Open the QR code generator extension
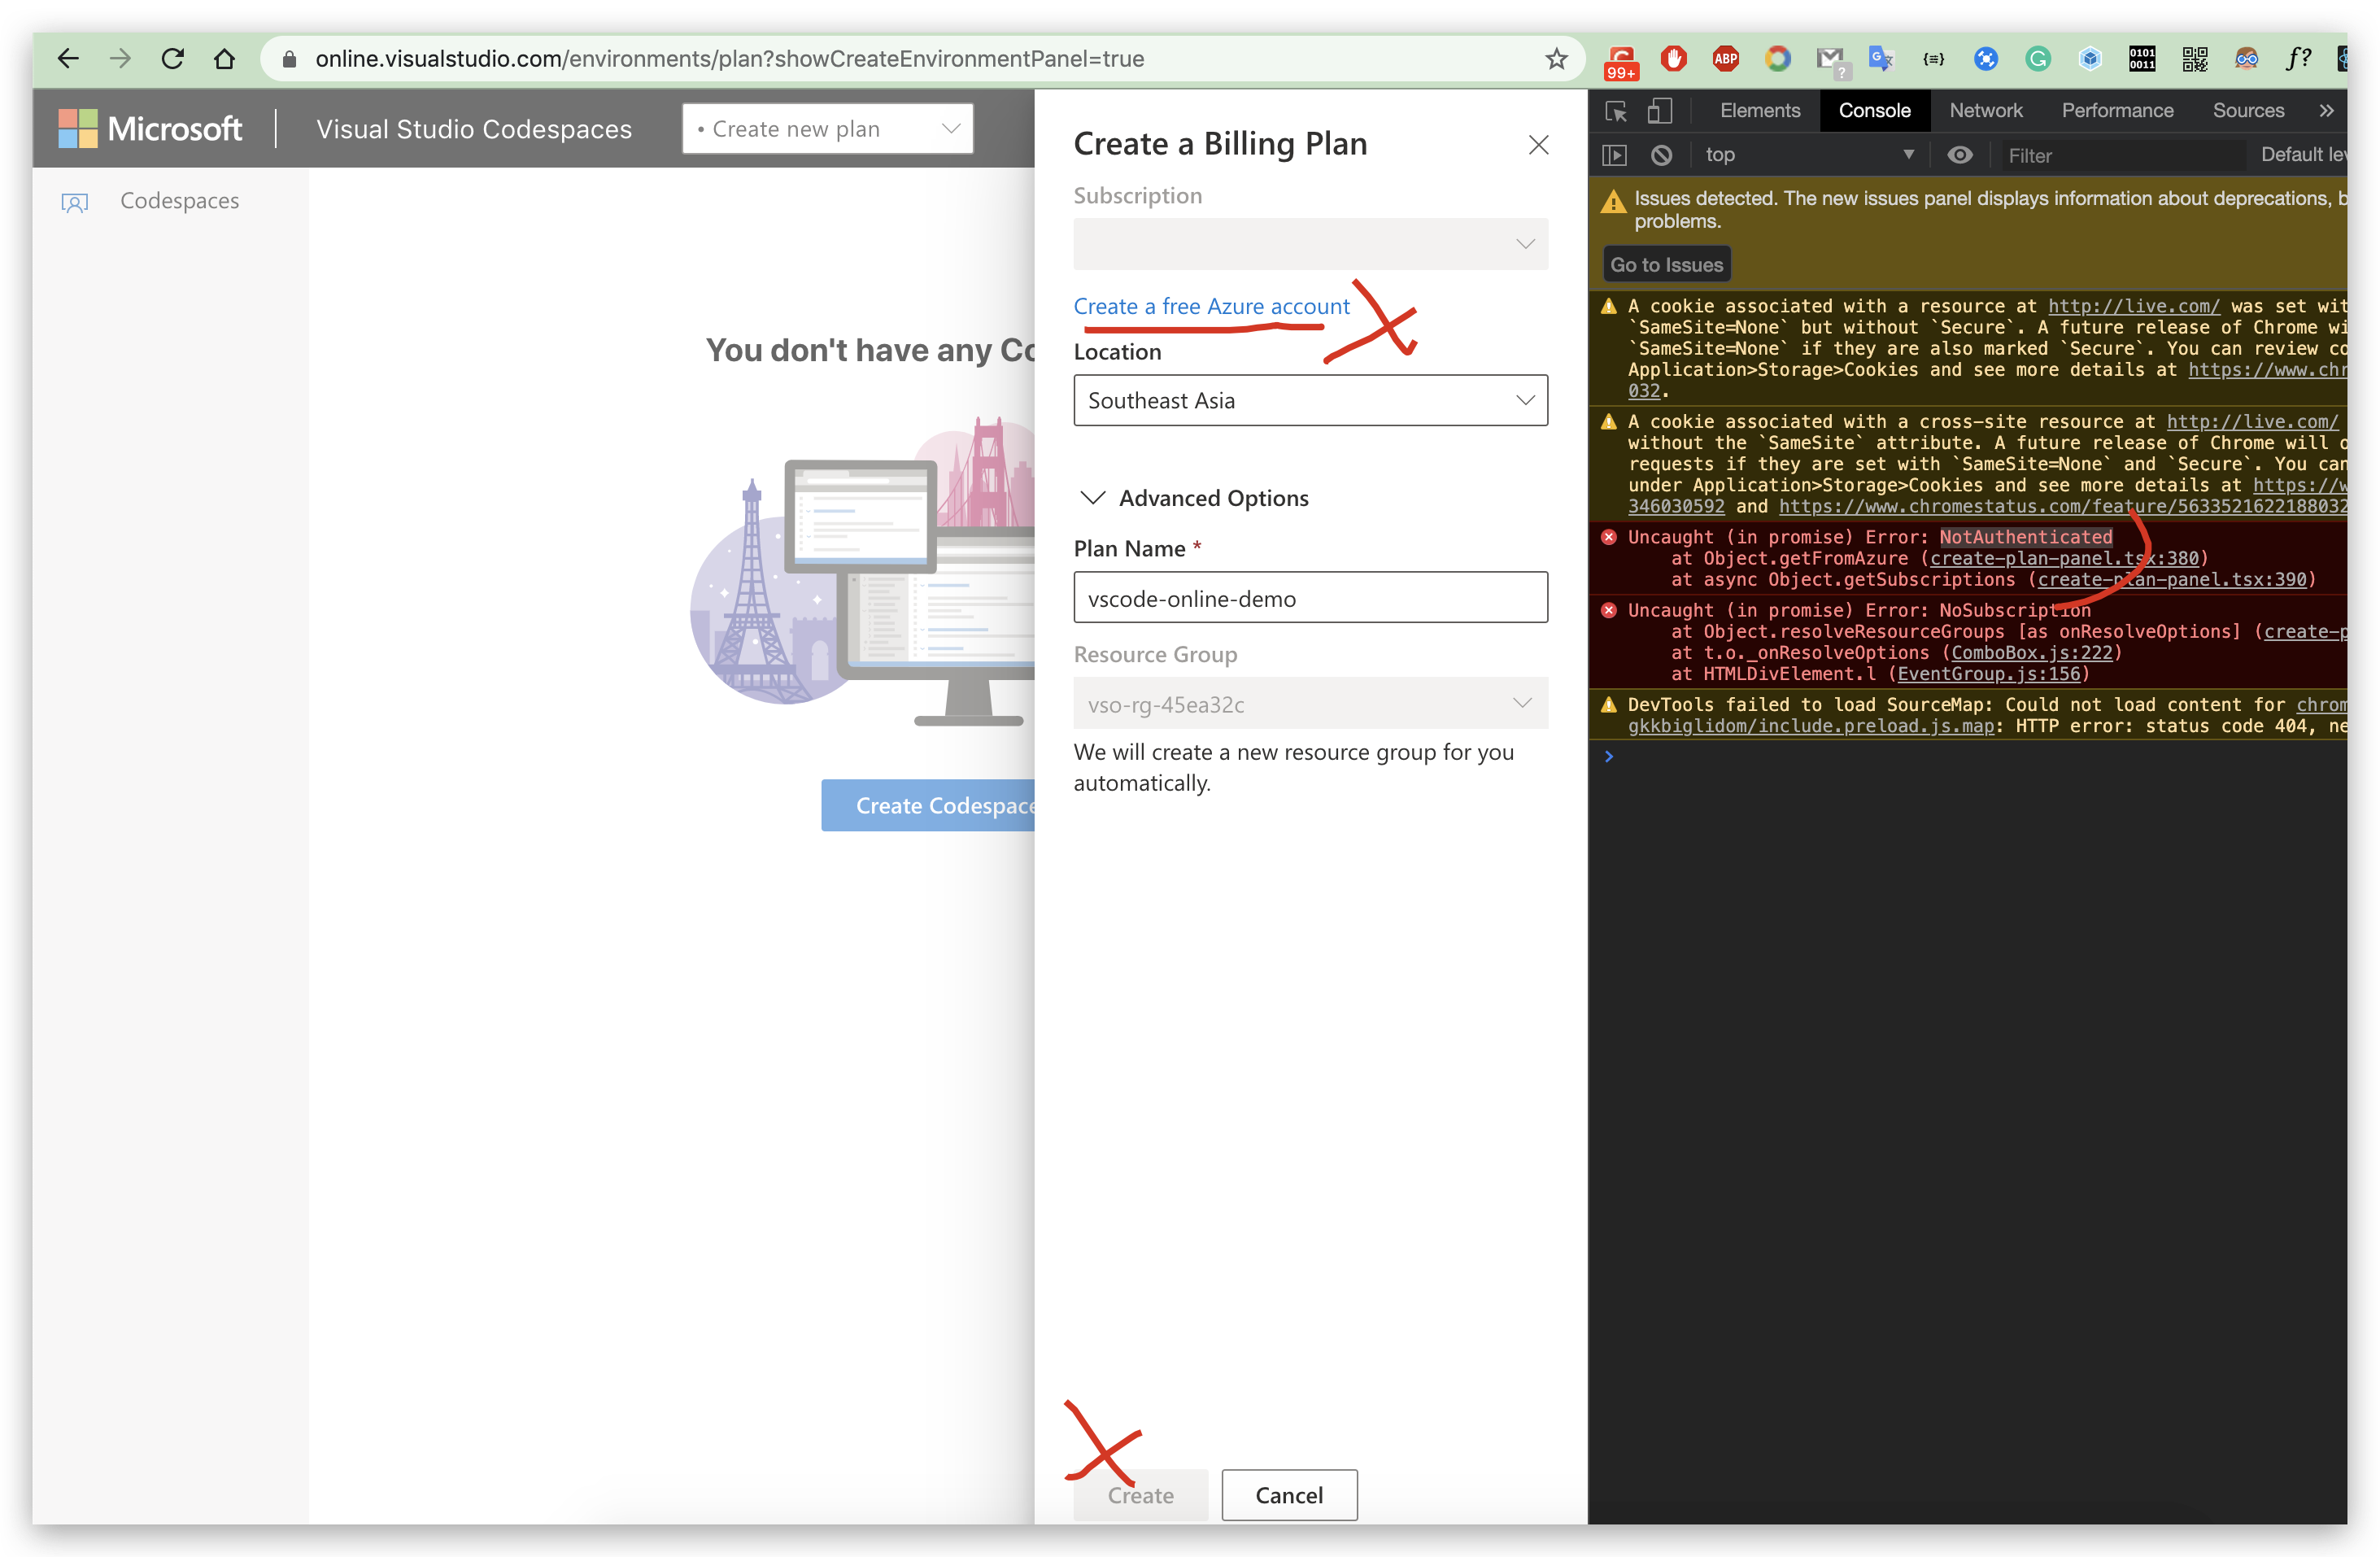Screen dimensions: 2380x1557 [x=2194, y=59]
